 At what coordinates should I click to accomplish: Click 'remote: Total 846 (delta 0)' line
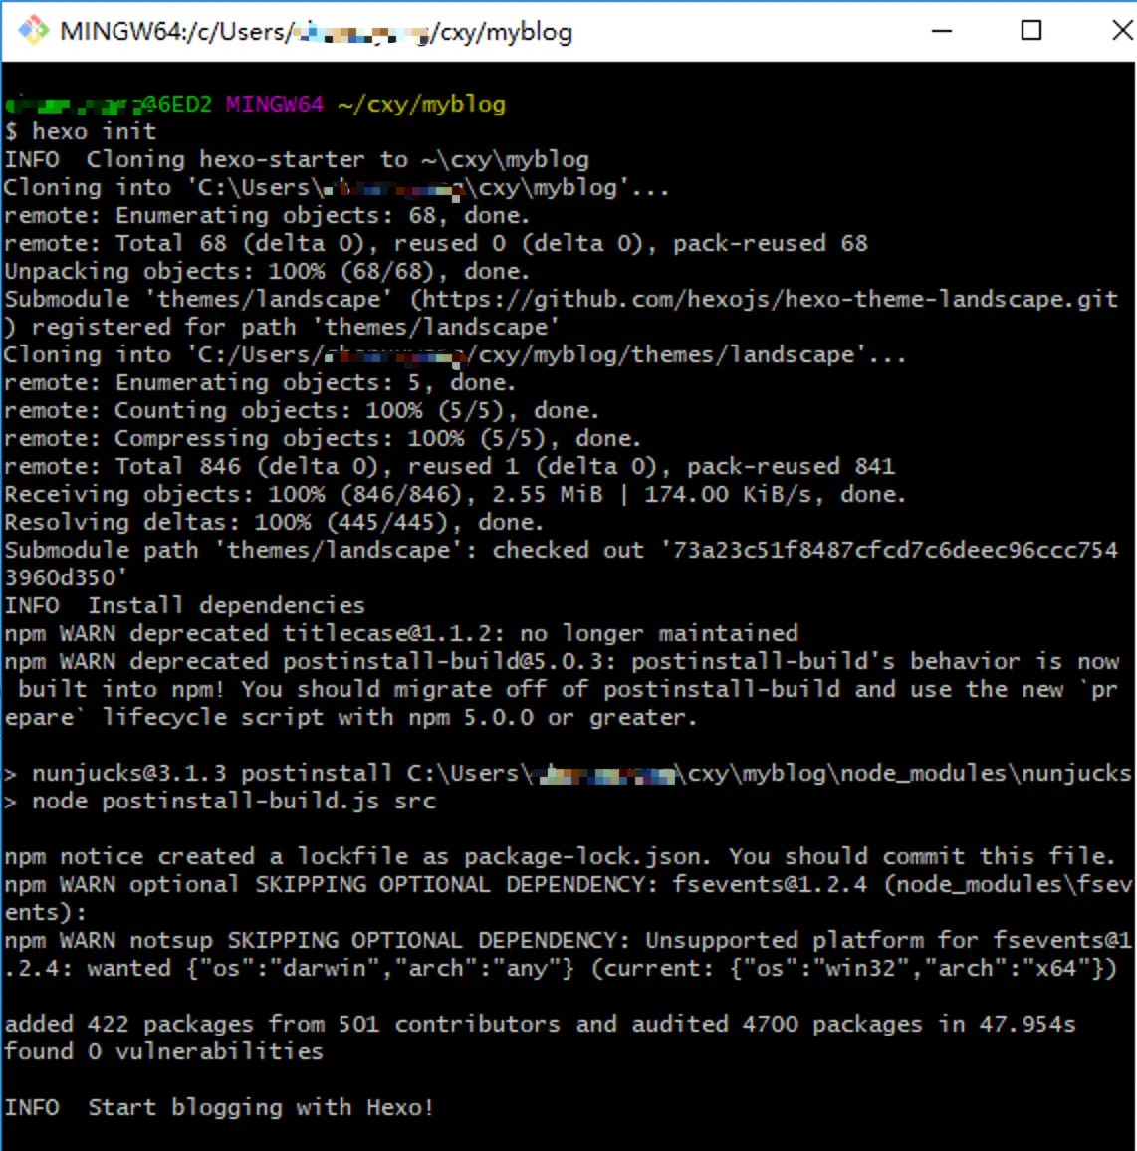[x=449, y=467]
